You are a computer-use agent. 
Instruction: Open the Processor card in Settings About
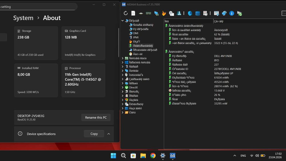click(83, 80)
